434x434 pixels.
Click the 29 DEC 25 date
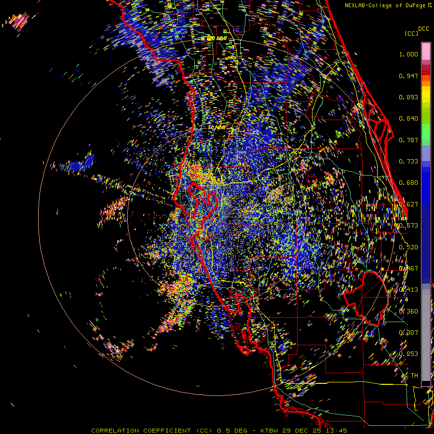click(302, 431)
